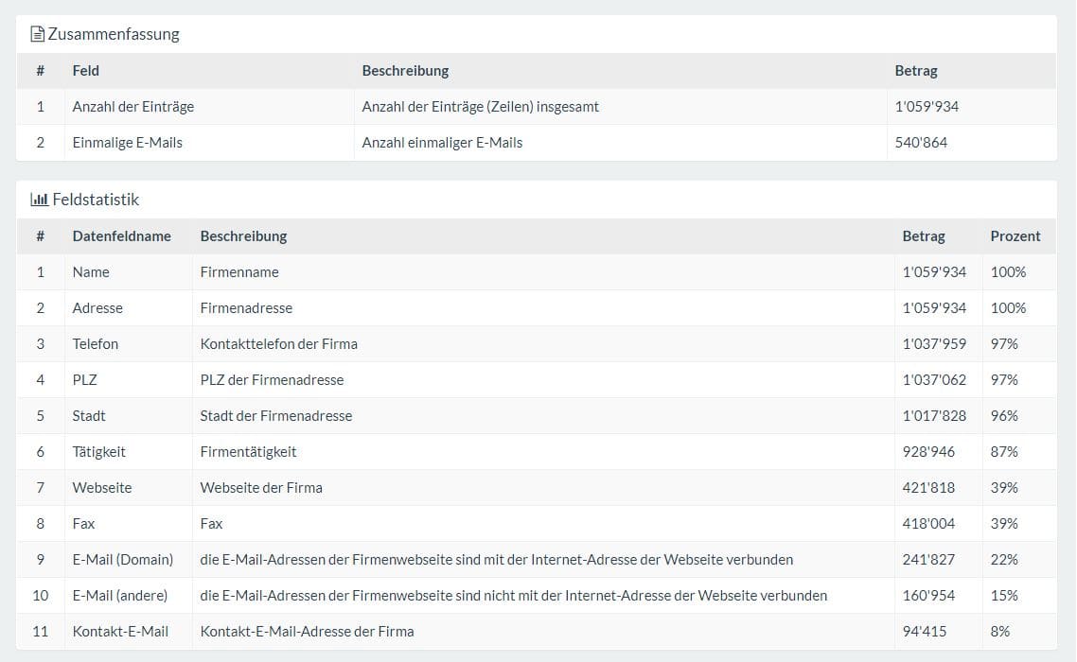Click the Datenfeldname column header
This screenshot has height=662, width=1077.
(x=121, y=236)
